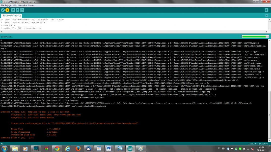Viewport: 271px width, 152px height.
Task: Click editor horizontal scrollbar right arrow
Action: tap(267, 32)
